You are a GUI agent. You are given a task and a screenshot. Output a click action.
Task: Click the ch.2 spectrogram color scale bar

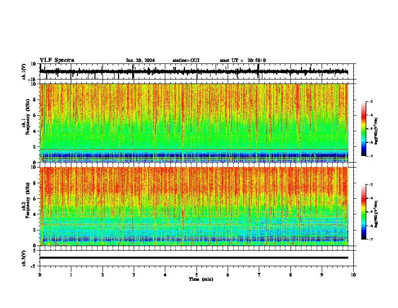click(364, 212)
